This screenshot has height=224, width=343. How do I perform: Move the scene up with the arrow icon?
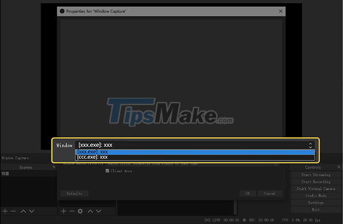click(24, 211)
